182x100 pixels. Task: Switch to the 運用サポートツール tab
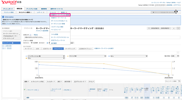click(x=56, y=9)
